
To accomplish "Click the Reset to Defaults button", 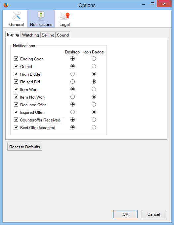I will point(25,147).
